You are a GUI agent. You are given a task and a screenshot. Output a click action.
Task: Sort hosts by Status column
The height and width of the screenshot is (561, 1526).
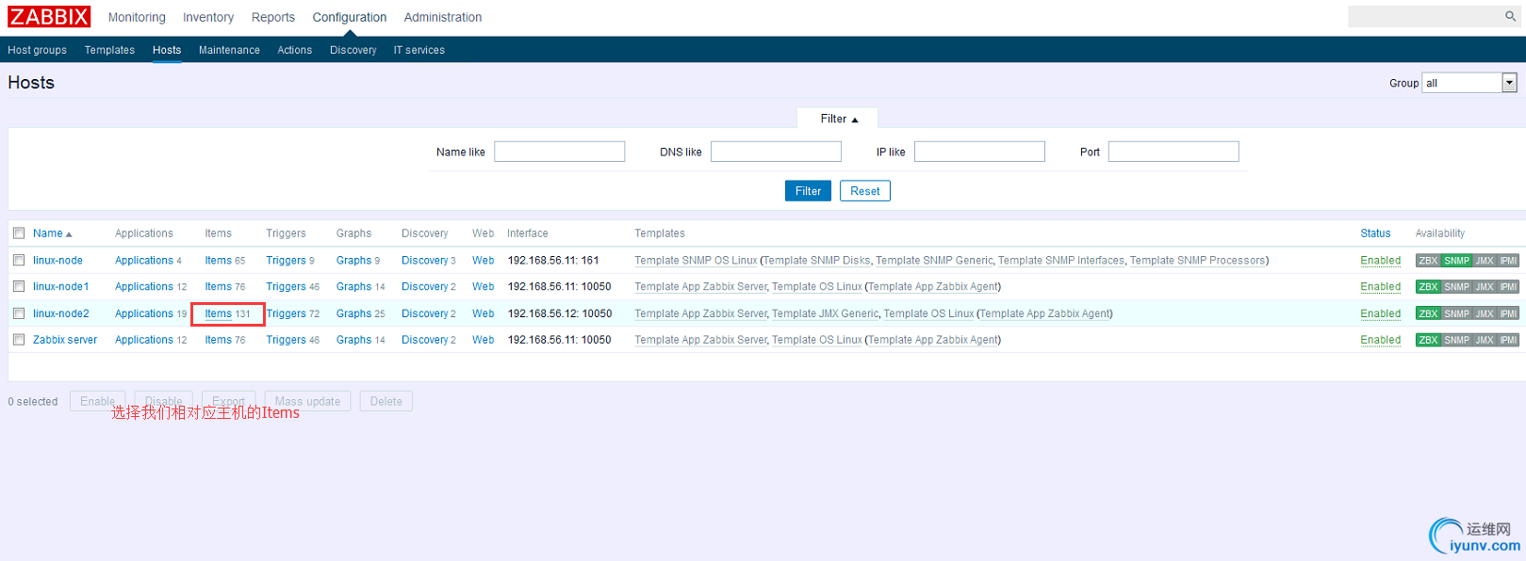point(1375,233)
